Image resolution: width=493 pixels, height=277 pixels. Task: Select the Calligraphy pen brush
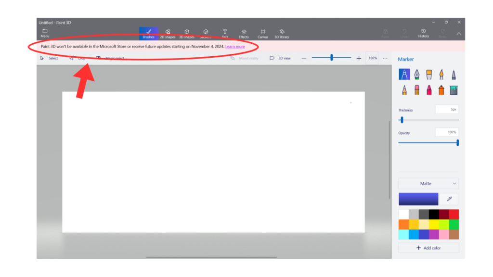point(416,75)
